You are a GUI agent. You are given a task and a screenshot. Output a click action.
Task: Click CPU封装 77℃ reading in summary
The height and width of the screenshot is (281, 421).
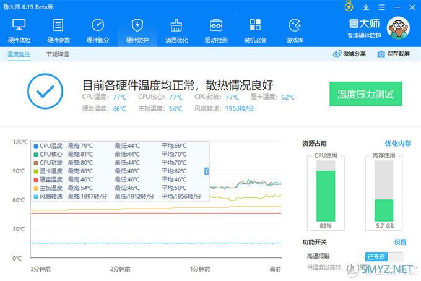pos(217,97)
